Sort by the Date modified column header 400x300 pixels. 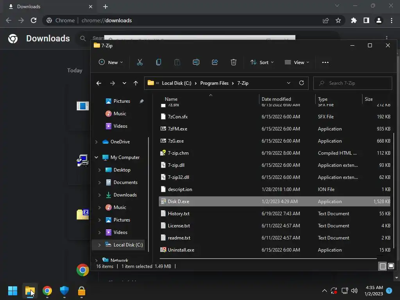(276, 99)
